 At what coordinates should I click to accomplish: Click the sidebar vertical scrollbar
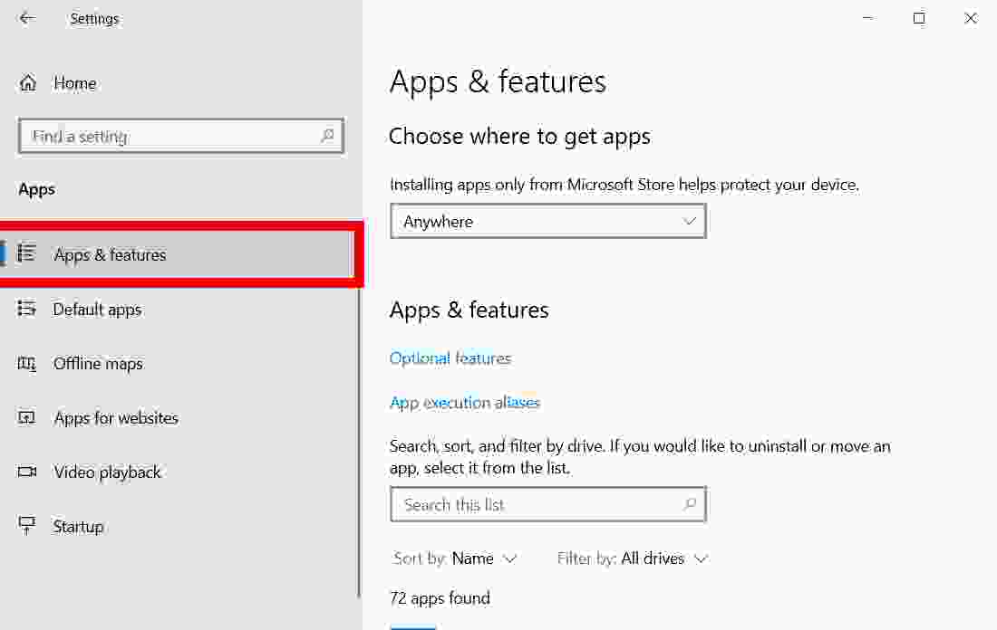(359, 443)
